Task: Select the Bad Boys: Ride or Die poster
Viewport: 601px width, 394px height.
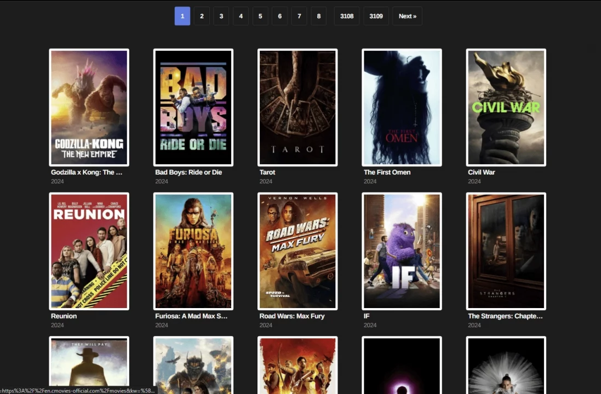Action: click(193, 107)
